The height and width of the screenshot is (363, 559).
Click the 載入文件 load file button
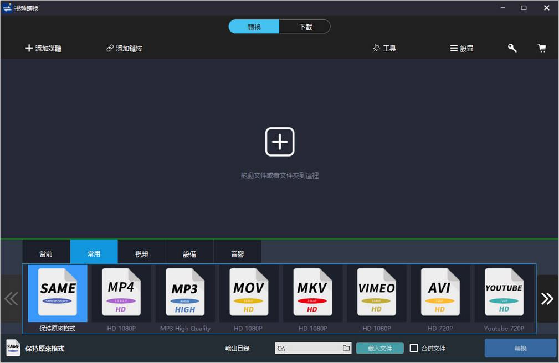379,348
